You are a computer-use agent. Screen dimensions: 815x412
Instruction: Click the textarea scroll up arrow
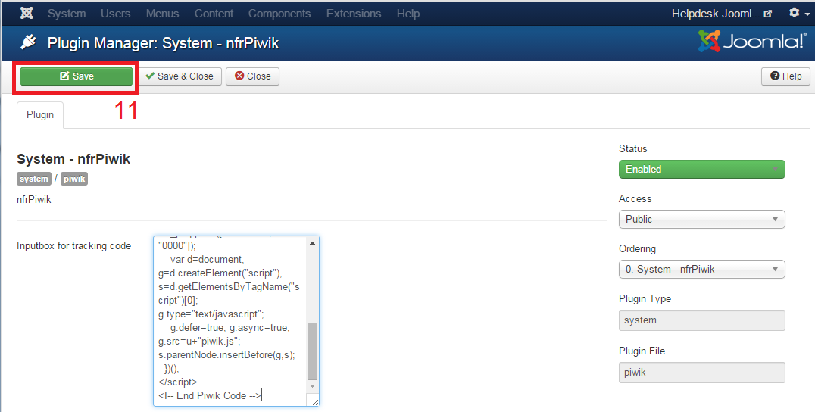point(312,243)
